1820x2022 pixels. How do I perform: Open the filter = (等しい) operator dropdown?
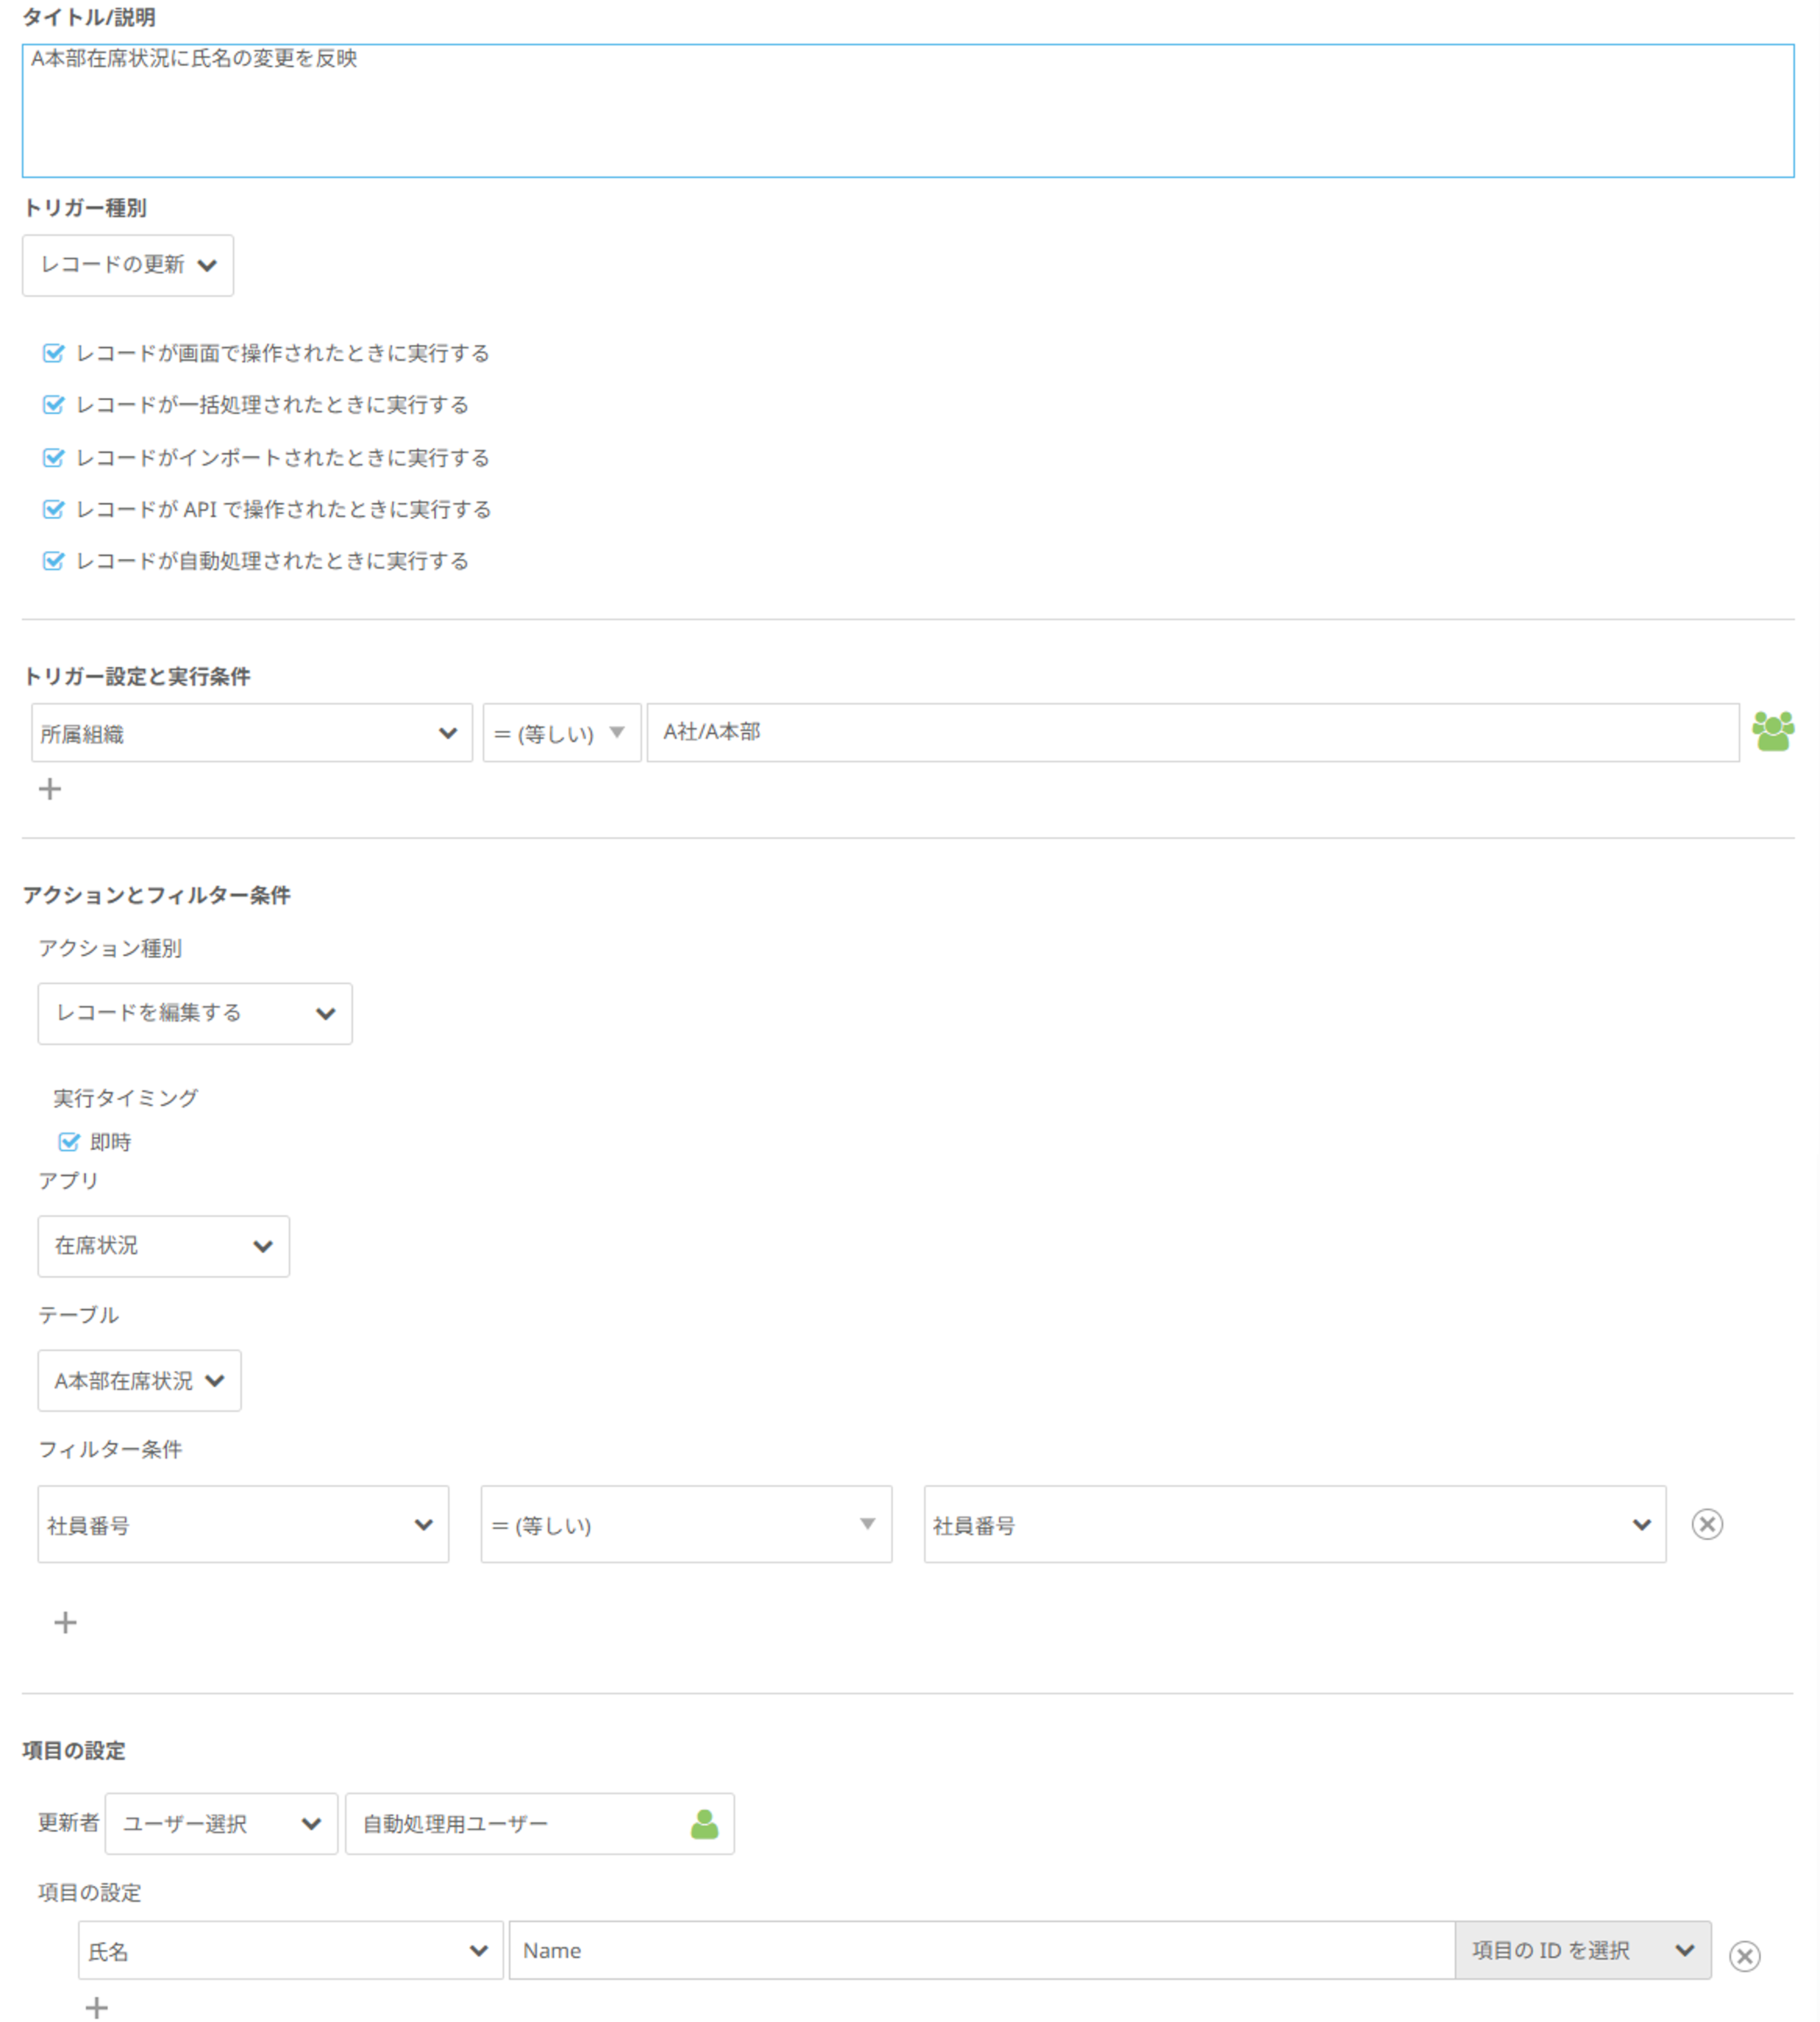(686, 1524)
